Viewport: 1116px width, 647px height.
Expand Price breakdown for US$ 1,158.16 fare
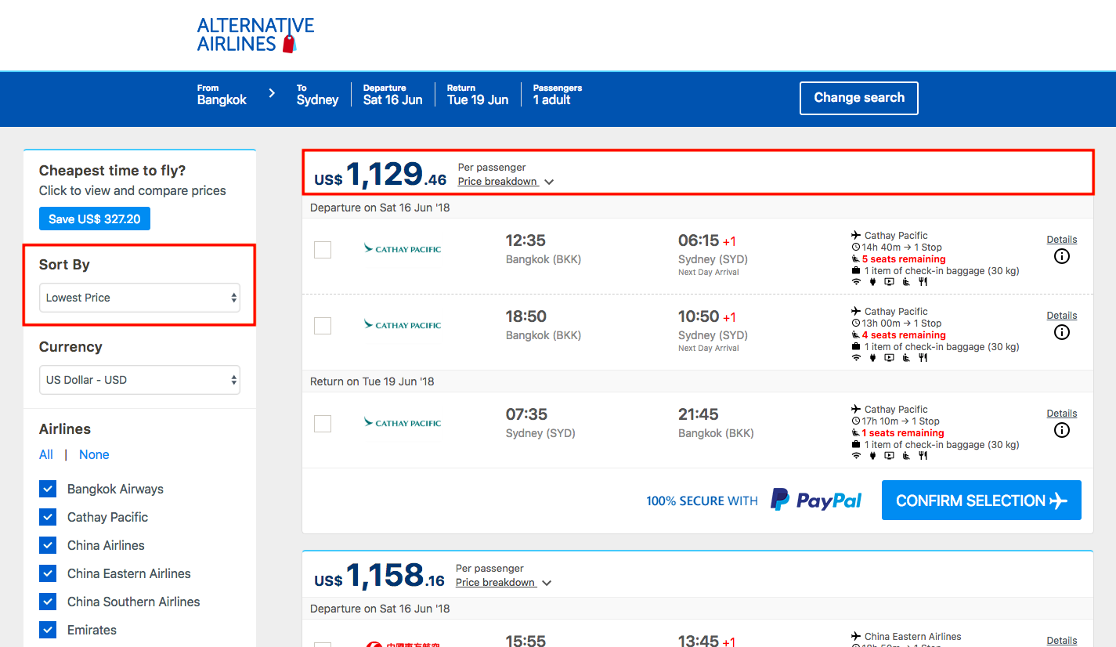coord(504,583)
